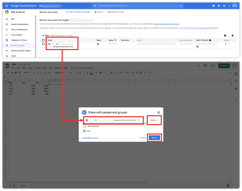Open the Cloud Platform more options menu

click(229, 6)
